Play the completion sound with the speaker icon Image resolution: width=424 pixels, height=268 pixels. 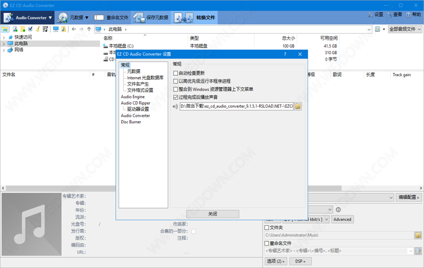(175, 107)
